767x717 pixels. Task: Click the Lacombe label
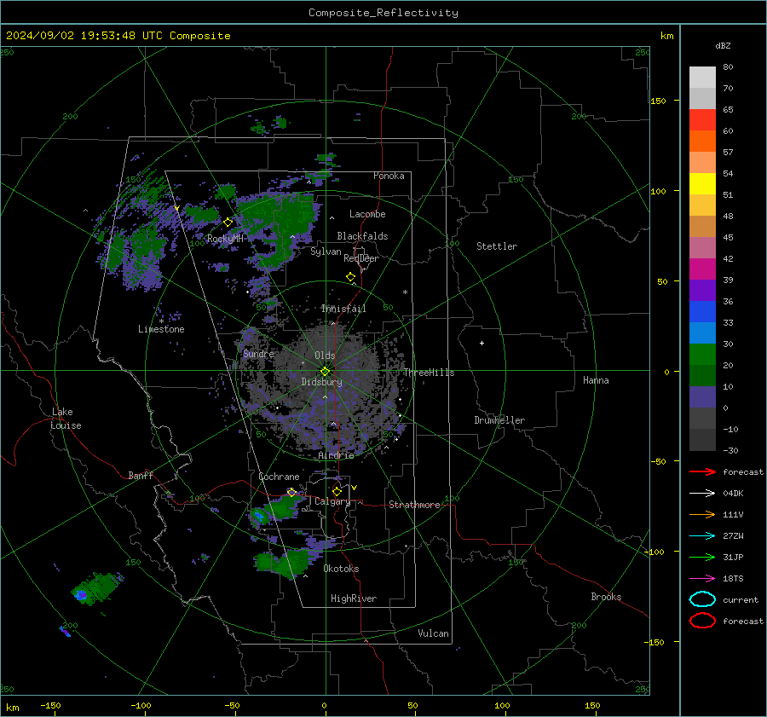367,214
